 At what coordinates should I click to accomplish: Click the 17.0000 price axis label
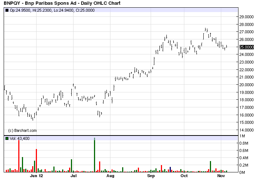(x=246, y=107)
